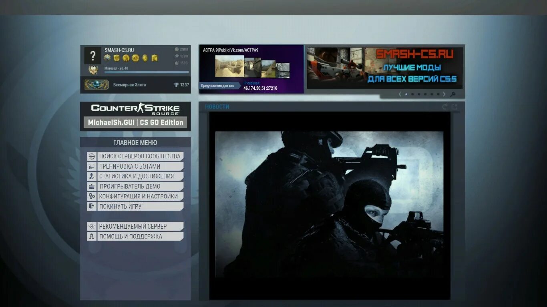Click the Маршал rank emblem below the avatar

[x=93, y=70]
